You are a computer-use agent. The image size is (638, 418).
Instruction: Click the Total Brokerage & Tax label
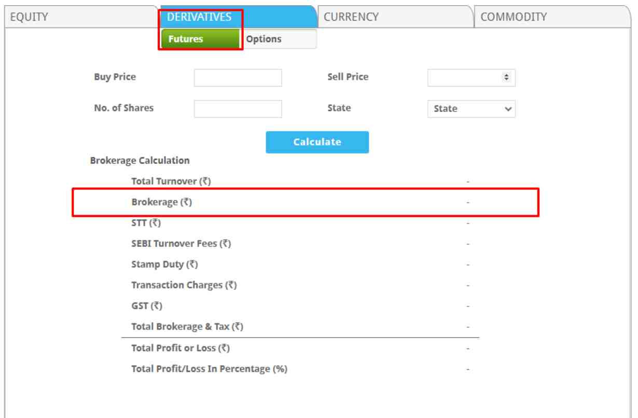click(187, 327)
